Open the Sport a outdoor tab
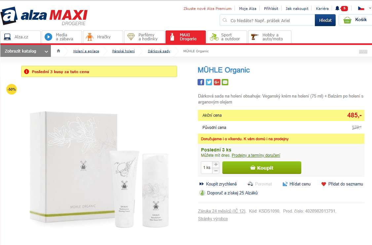The width and height of the screenshot is (372, 245). click(227, 37)
